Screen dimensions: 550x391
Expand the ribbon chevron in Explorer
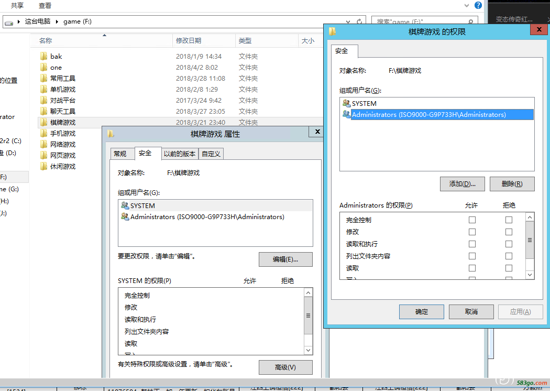(467, 5)
